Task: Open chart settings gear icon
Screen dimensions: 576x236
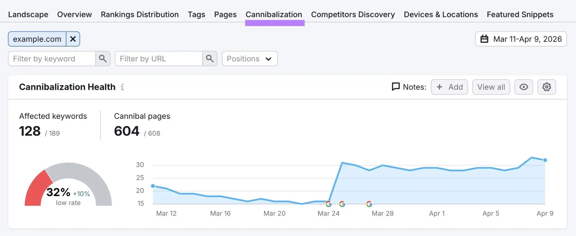Action: click(547, 87)
